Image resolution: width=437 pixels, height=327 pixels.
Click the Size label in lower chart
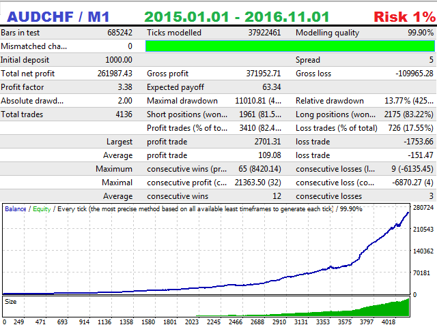11,301
